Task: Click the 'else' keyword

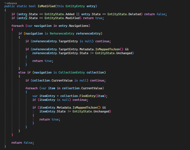Action: [22, 73]
